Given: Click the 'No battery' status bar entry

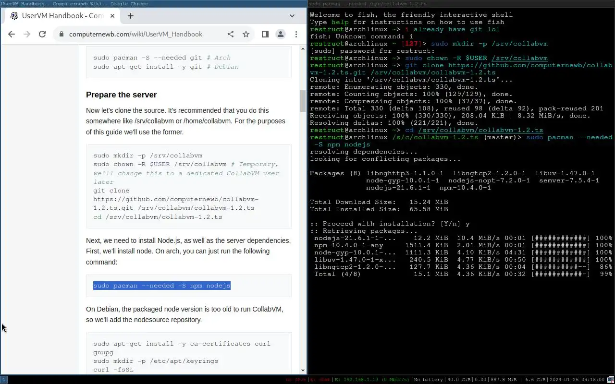Looking at the screenshot, I should 429,380.
